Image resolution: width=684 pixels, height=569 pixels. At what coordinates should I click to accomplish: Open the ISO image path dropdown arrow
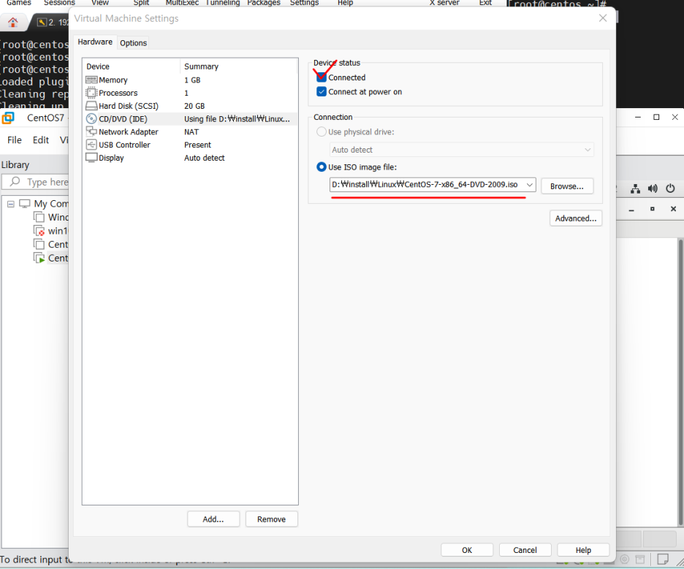coord(530,185)
